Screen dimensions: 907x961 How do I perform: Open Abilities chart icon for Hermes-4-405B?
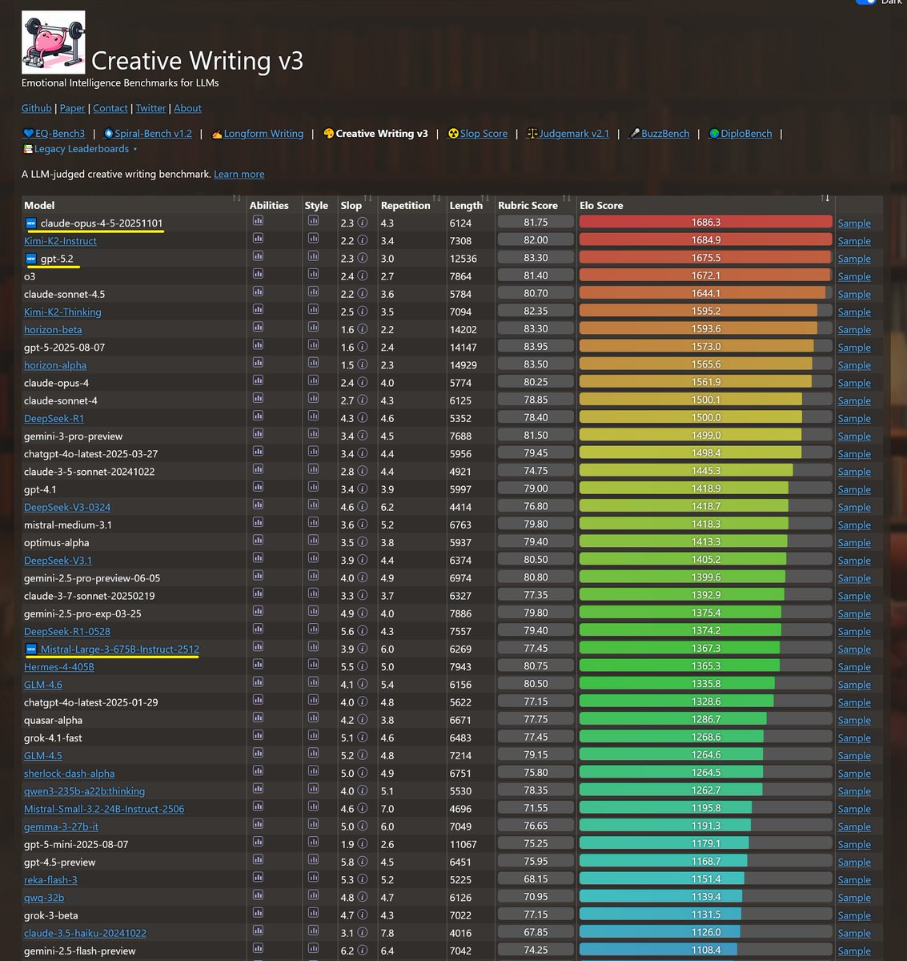[258, 665]
